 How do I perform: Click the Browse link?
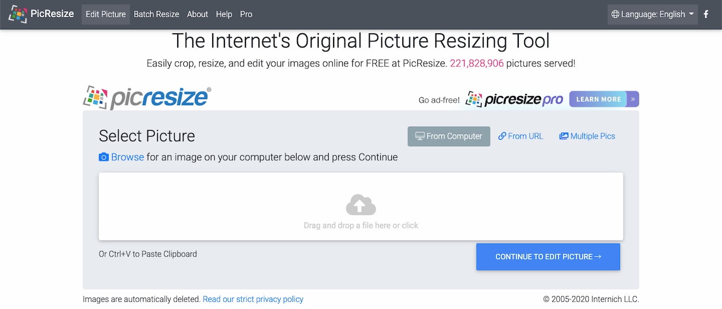tap(128, 157)
